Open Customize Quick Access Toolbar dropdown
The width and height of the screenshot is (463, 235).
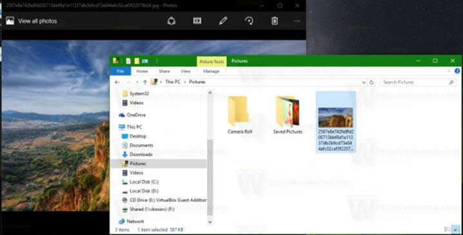click(x=152, y=61)
